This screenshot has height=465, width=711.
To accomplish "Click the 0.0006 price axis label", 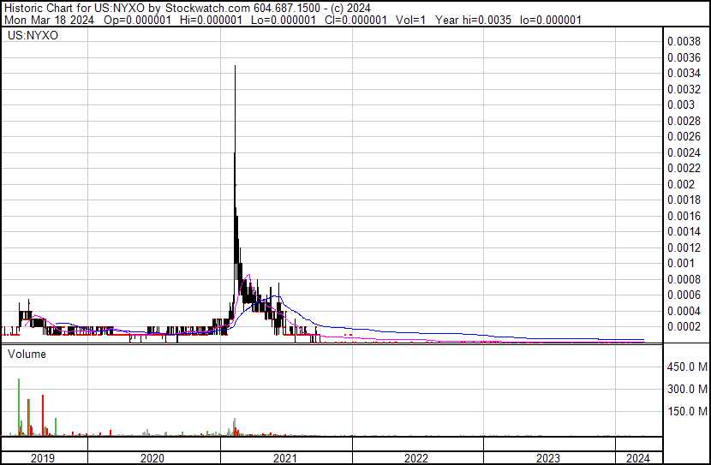I will click(x=684, y=295).
